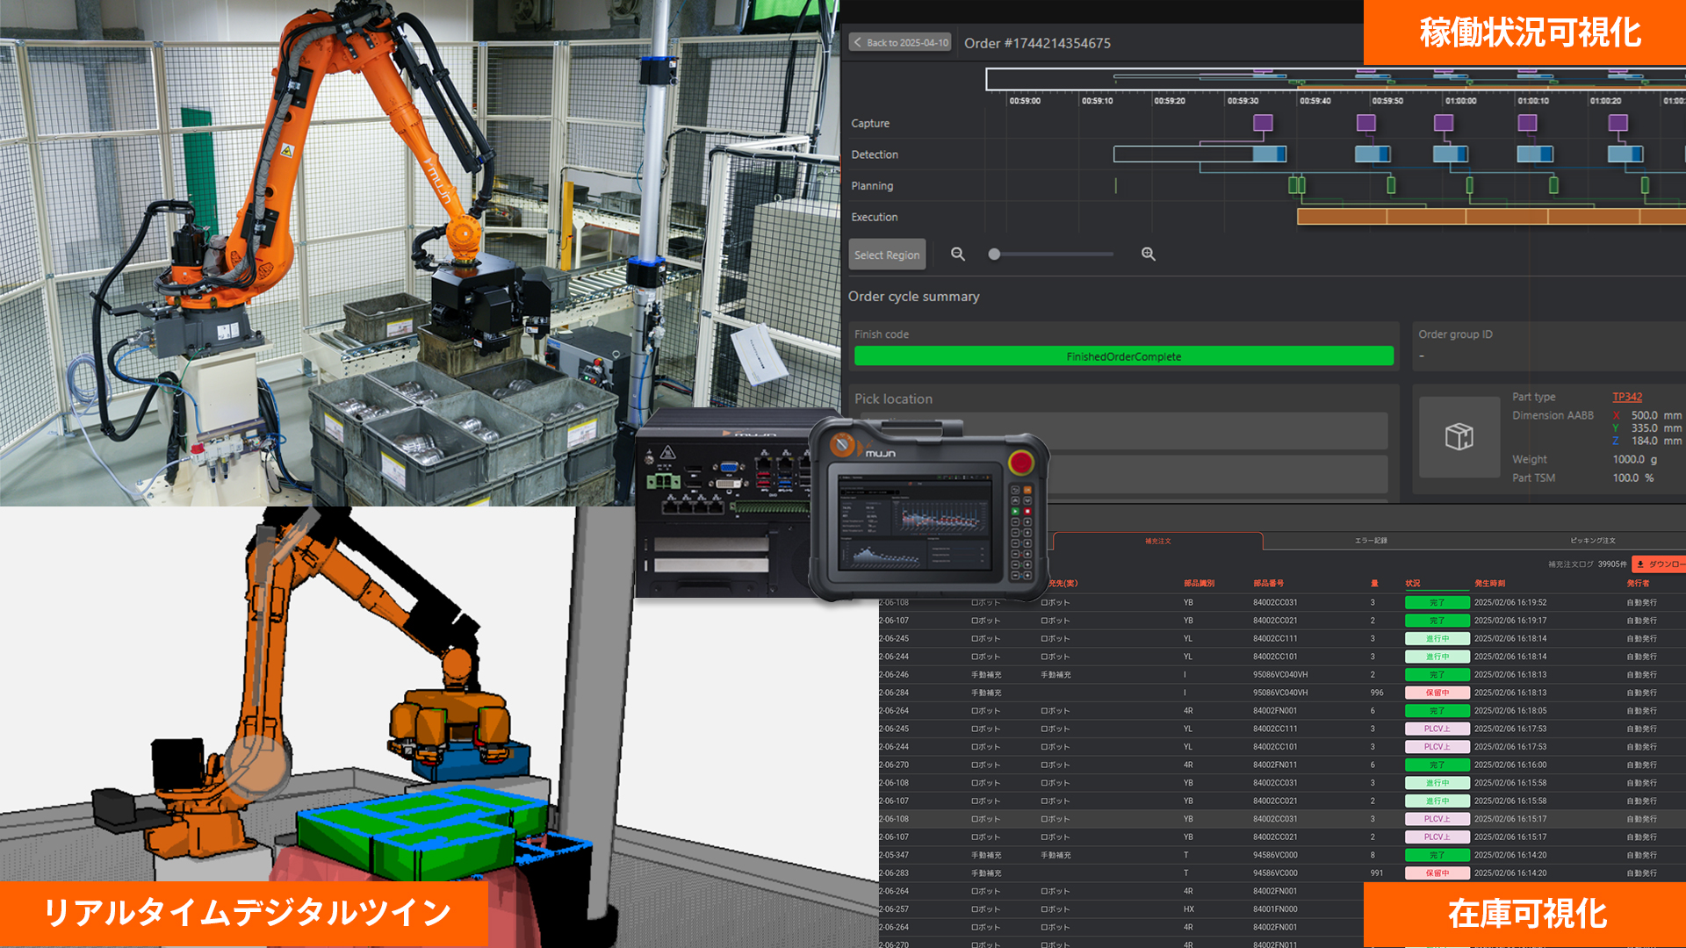Sort by 状況 column header
This screenshot has width=1686, height=948.
(x=1412, y=583)
